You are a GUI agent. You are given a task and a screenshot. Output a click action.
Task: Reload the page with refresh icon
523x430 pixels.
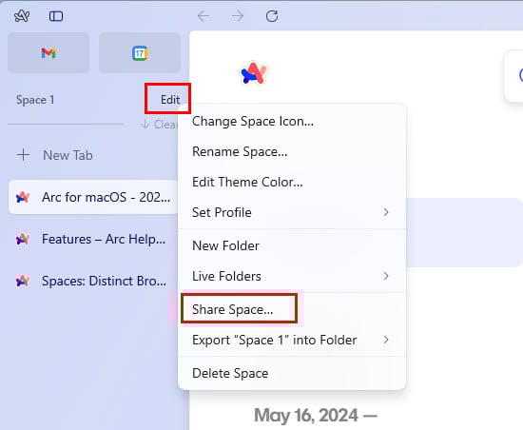[272, 15]
